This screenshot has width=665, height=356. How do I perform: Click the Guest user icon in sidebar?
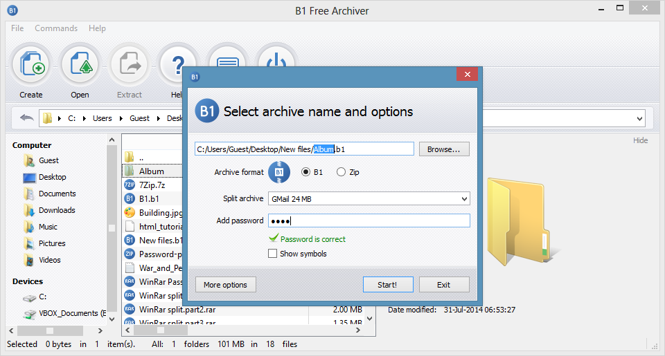coord(29,160)
